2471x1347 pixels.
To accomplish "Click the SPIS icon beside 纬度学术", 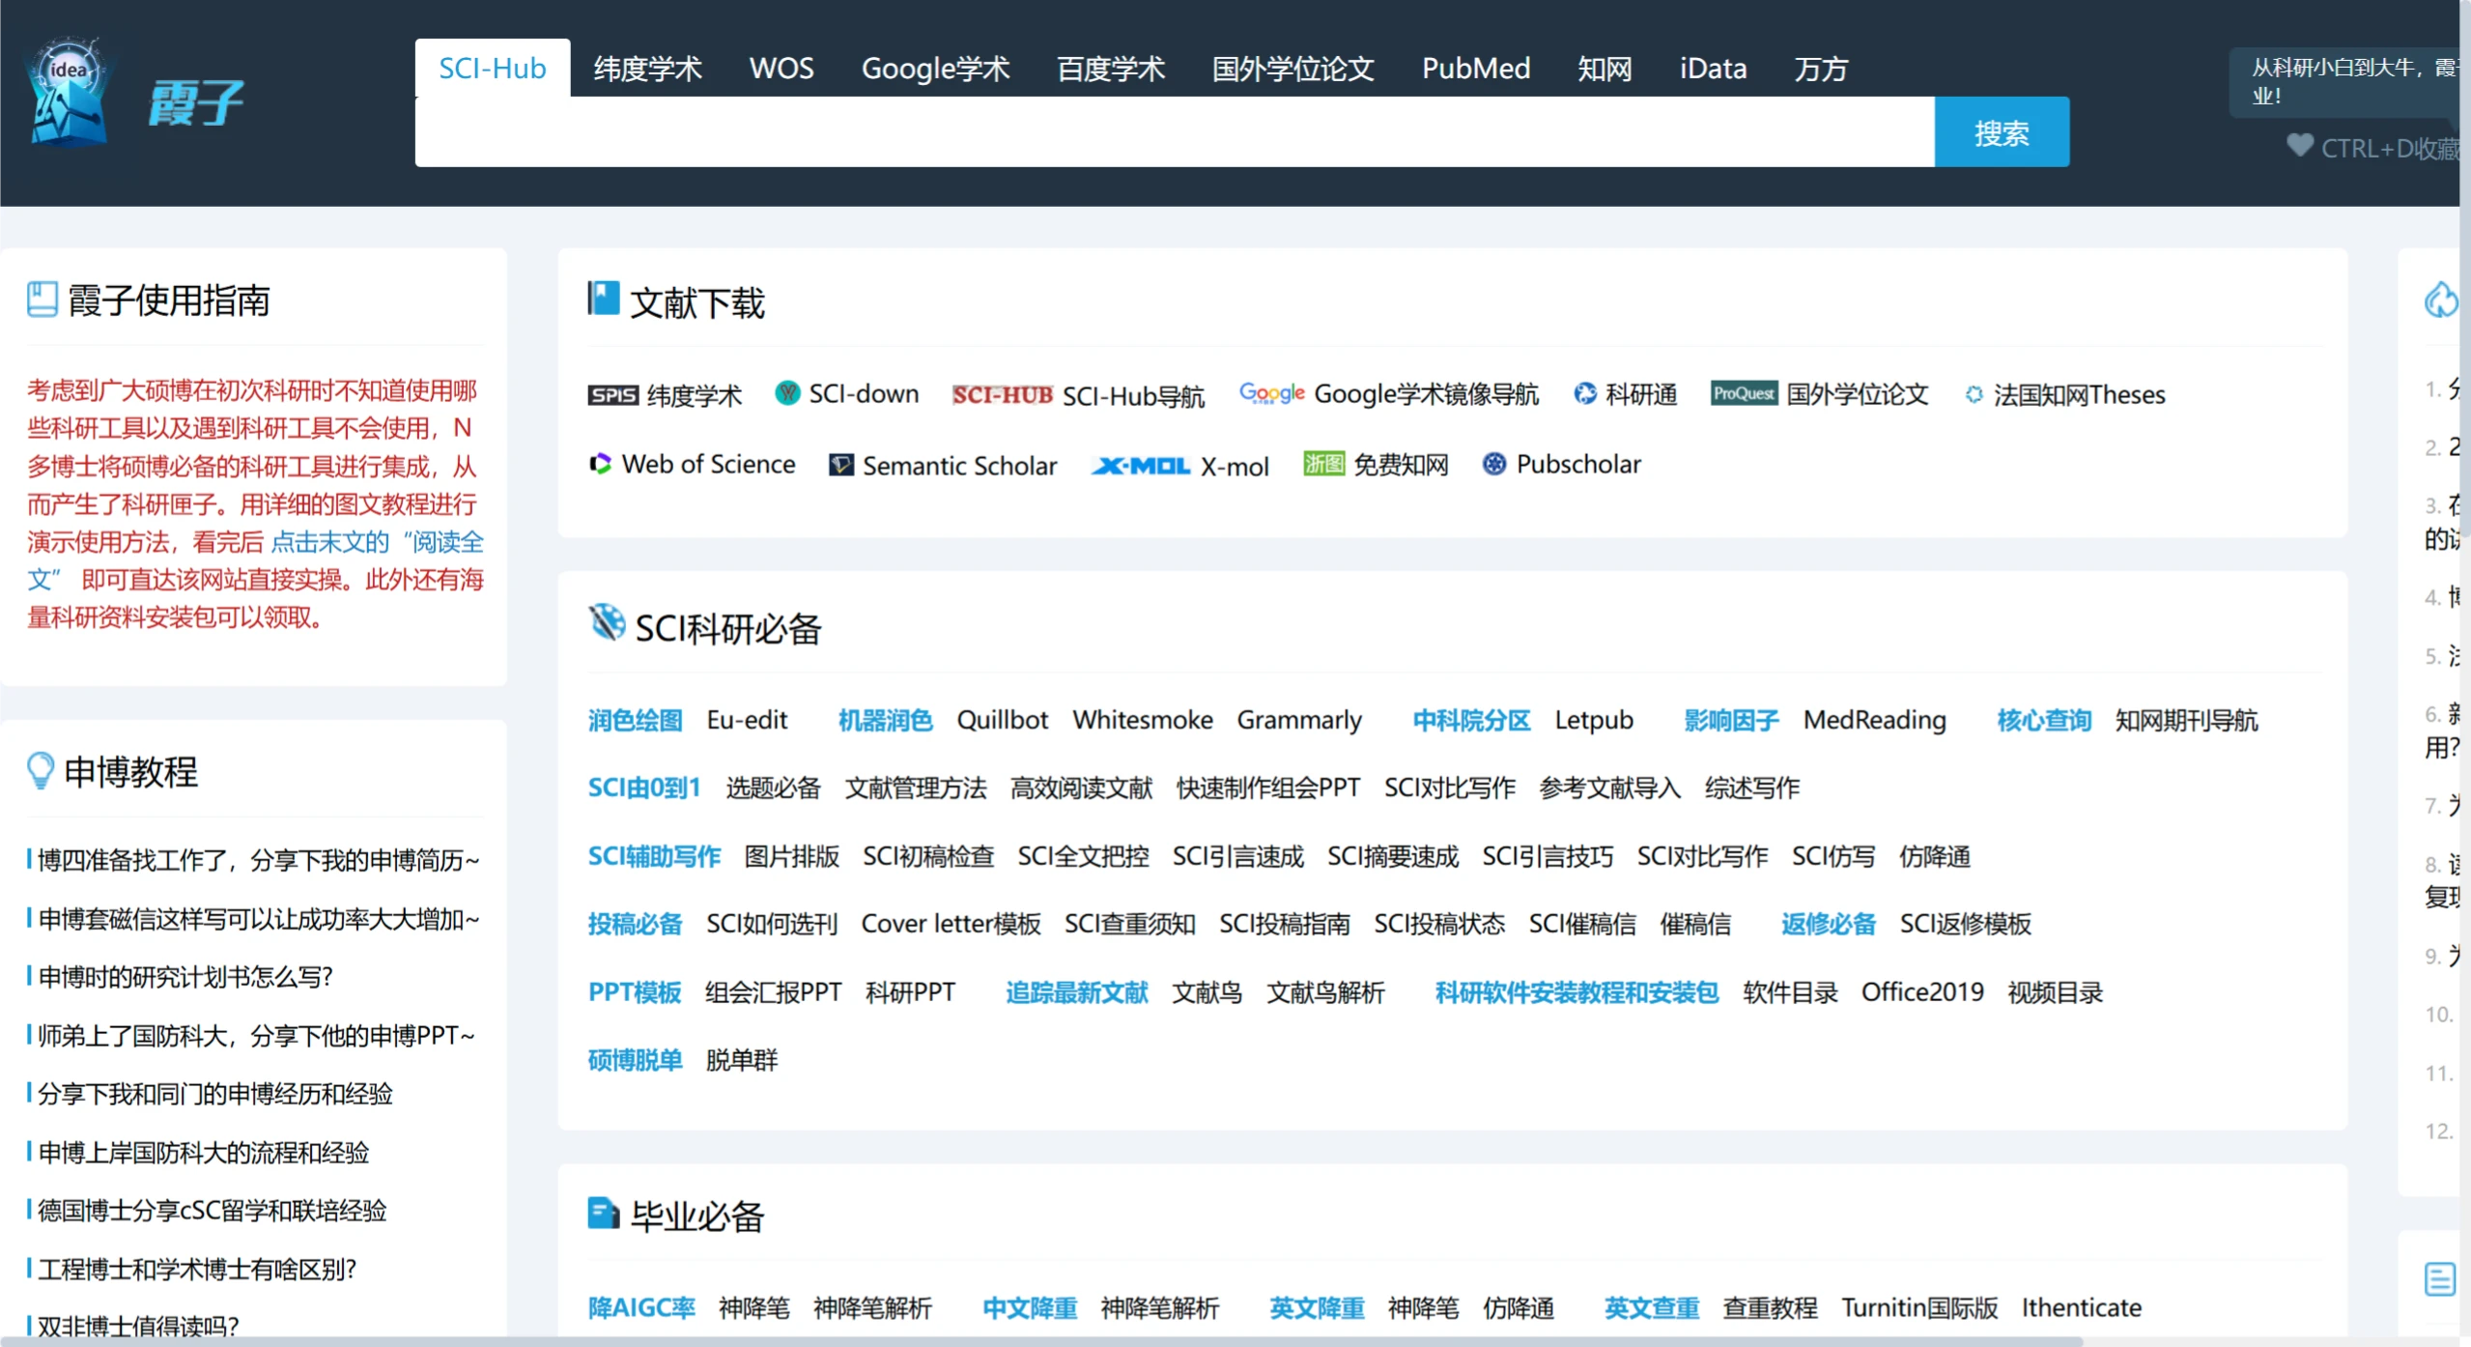I will 612,394.
